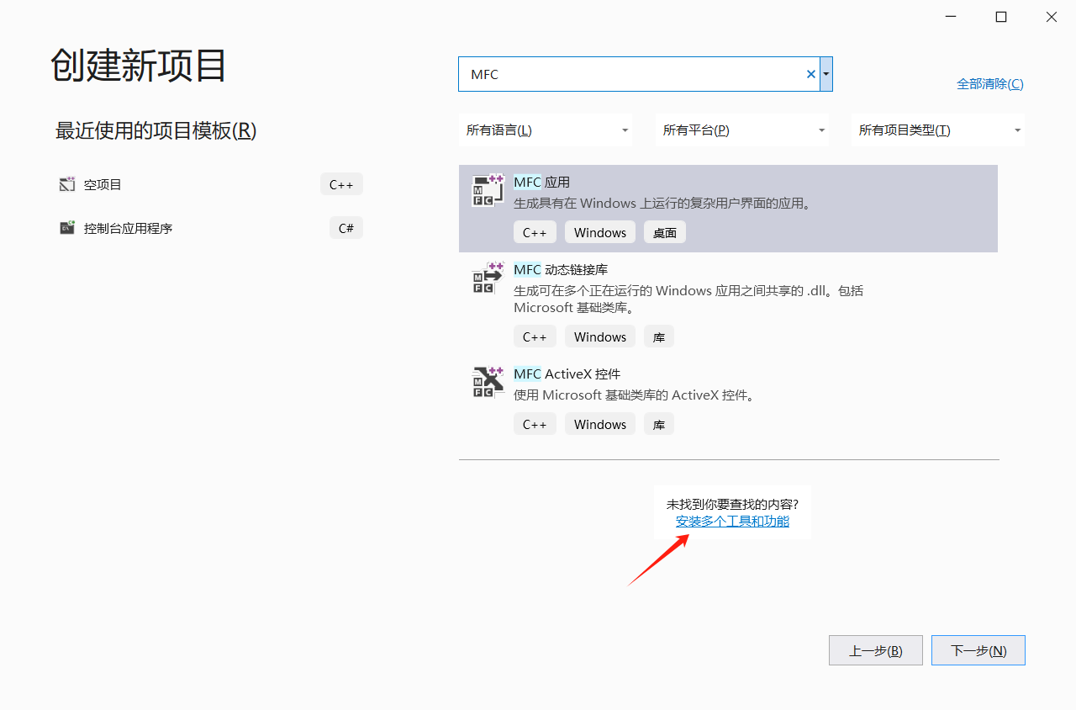The width and height of the screenshot is (1076, 710).
Task: Select the MFC 应用 title text
Action: pyautogui.click(x=541, y=183)
